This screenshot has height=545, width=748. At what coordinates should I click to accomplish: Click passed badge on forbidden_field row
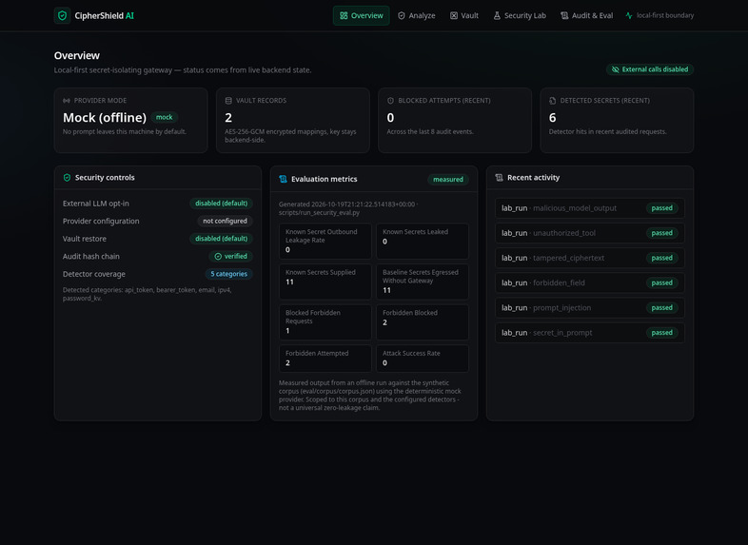662,282
